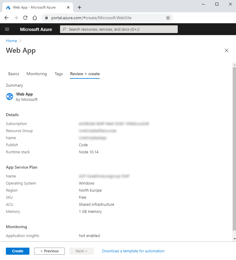Select the Review + create tab
Viewport: 236px width, 260px height.
click(85, 74)
